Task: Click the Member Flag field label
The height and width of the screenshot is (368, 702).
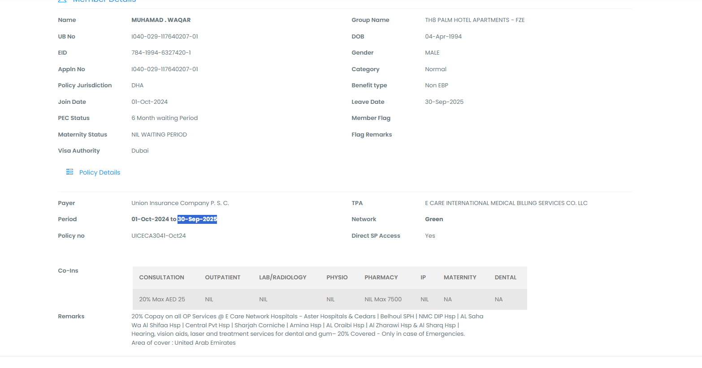Action: click(x=371, y=118)
